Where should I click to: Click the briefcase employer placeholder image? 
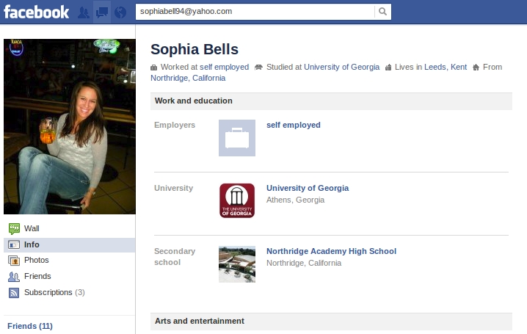click(237, 138)
